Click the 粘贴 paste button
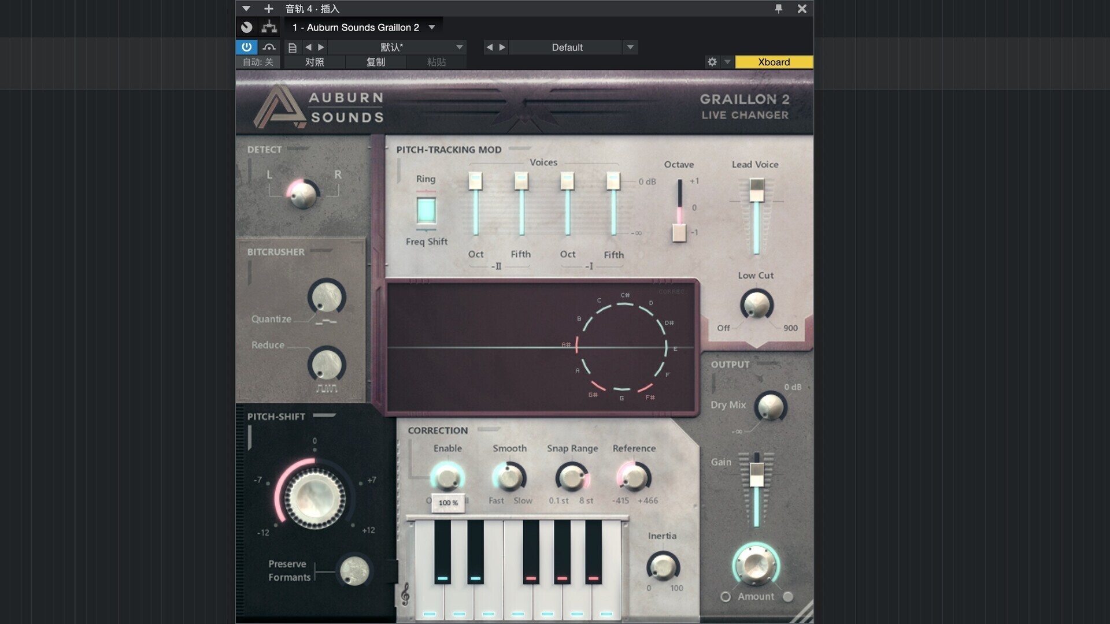1110x624 pixels. pyautogui.click(x=436, y=62)
